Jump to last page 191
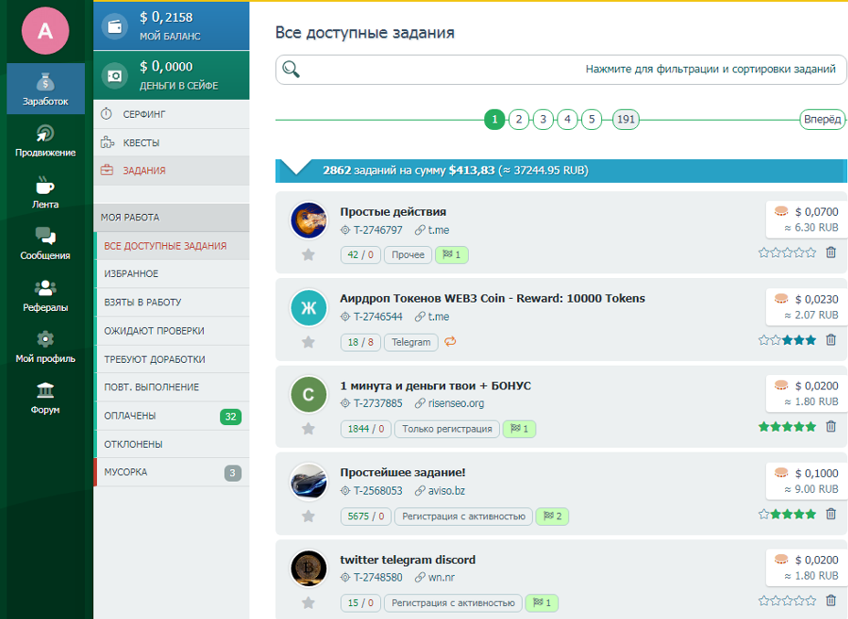 [x=626, y=119]
